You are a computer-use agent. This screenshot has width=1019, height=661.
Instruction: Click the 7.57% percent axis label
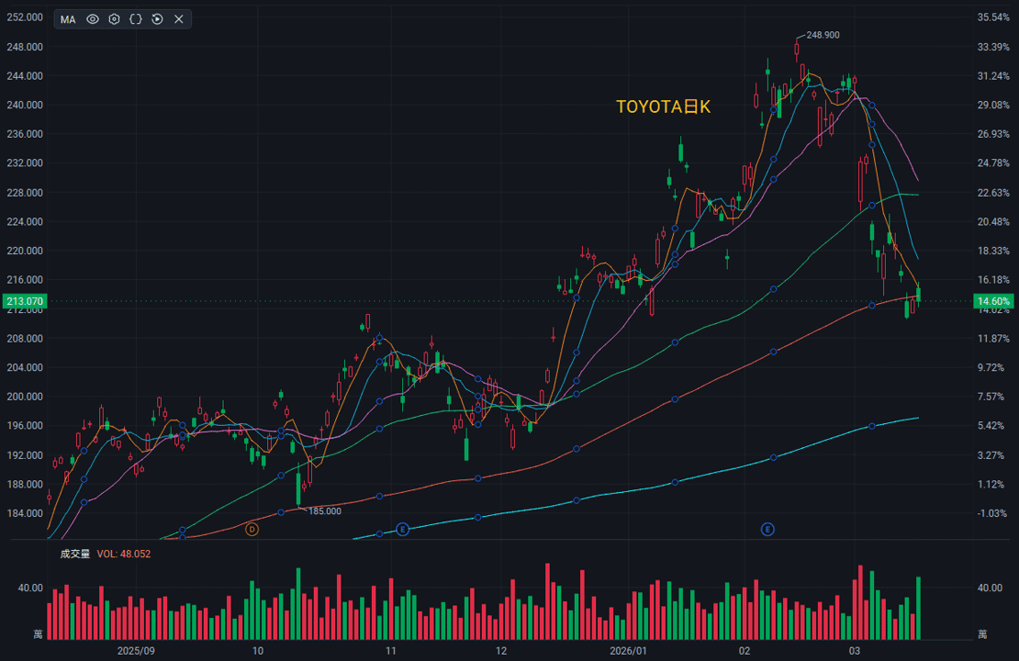tap(993, 397)
